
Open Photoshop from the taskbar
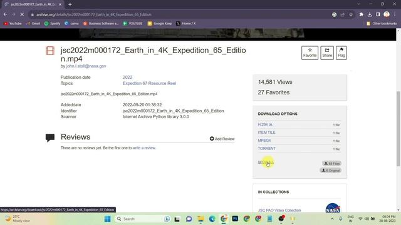[235, 219]
